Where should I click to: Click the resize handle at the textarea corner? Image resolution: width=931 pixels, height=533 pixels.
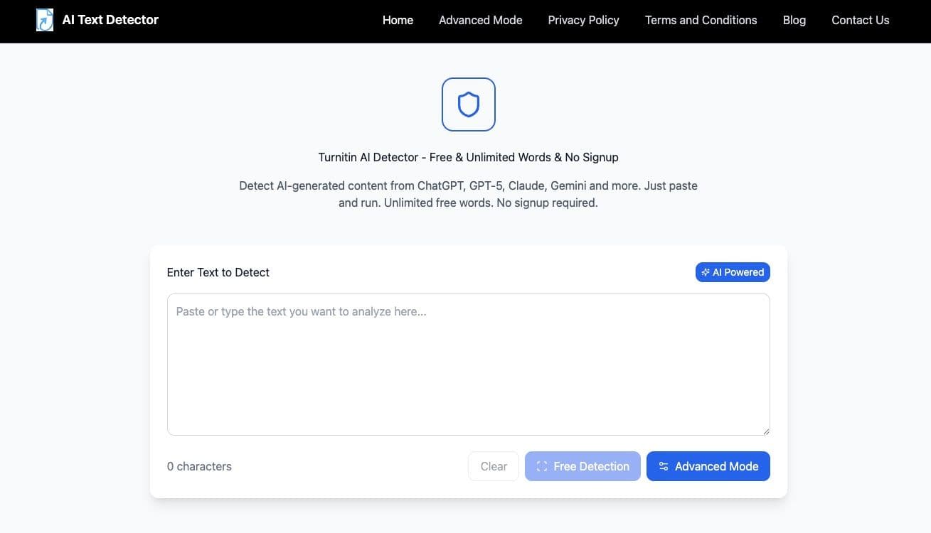tap(766, 430)
